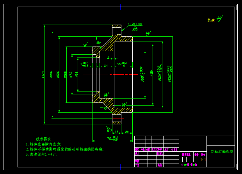The width and height of the screenshot is (242, 174).
Task: Select the title 刀轴右轴承座 in title block
Action: (x=222, y=152)
